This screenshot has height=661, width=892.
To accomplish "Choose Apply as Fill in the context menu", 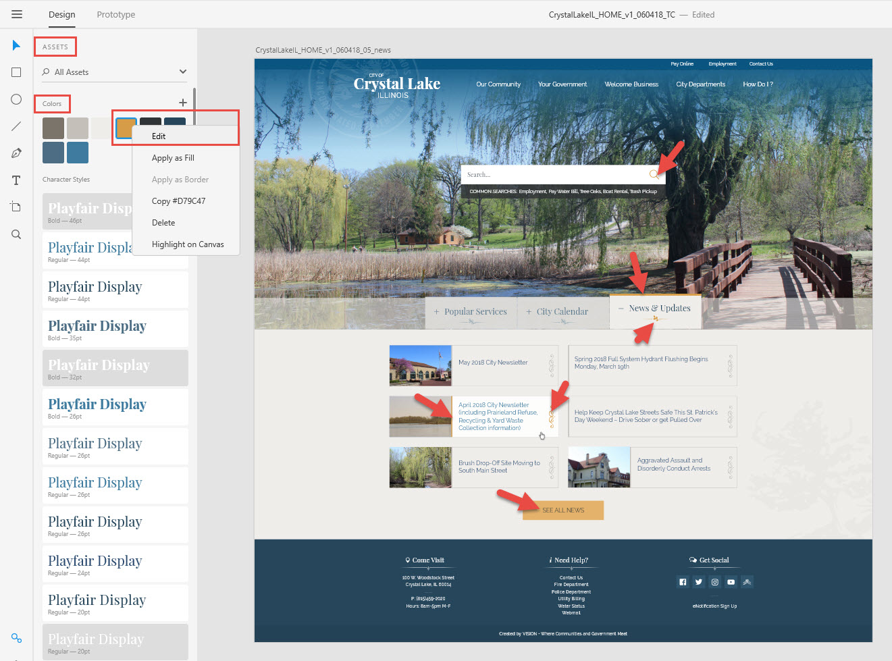I will [x=186, y=157].
